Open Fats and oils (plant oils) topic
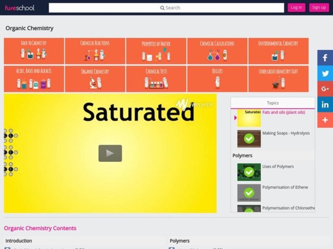333x249 pixels. click(x=283, y=112)
